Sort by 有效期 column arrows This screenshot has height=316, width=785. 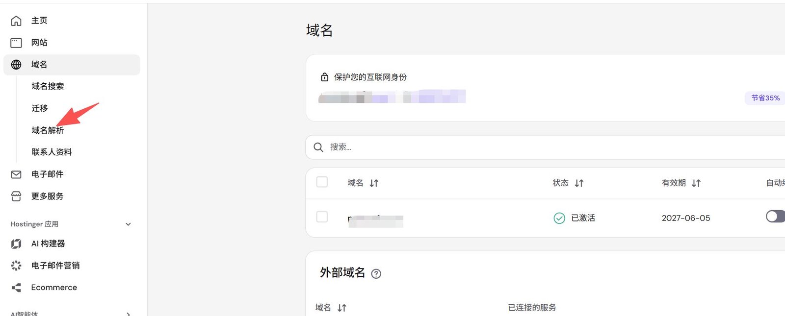[696, 183]
